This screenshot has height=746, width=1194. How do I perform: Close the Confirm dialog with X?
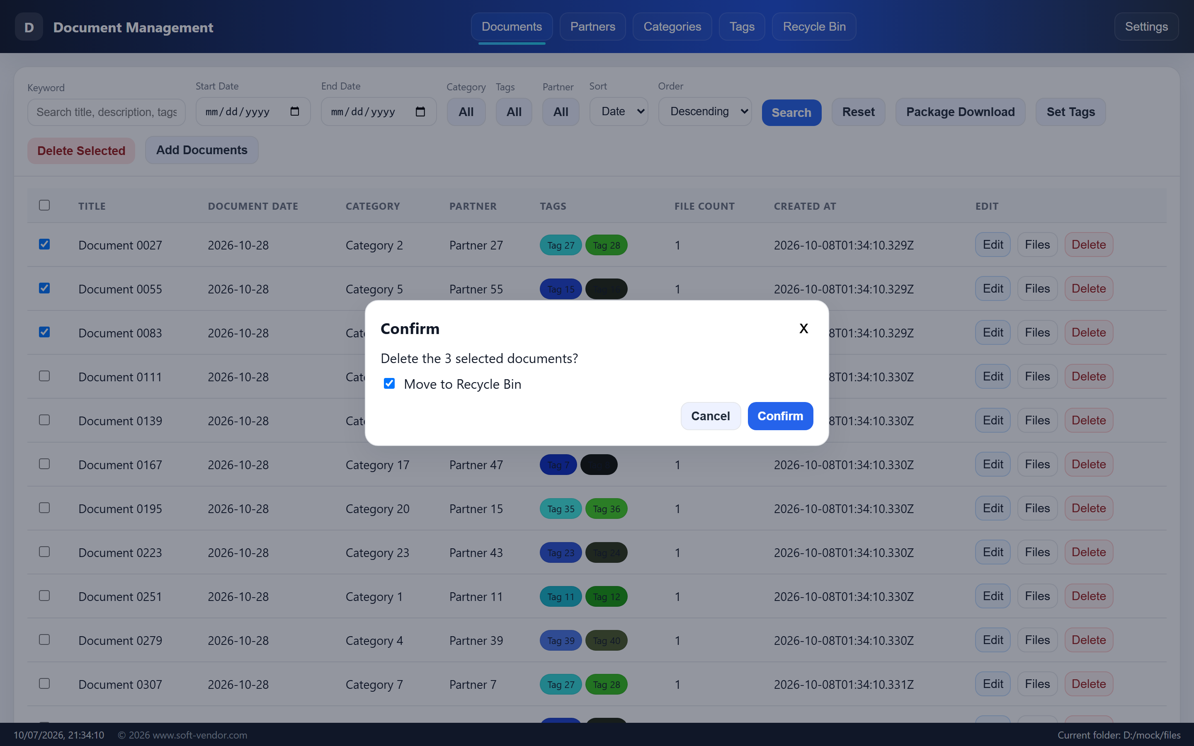pos(804,329)
